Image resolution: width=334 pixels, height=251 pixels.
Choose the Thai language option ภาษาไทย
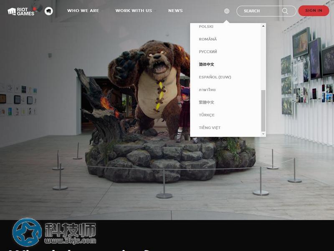[x=207, y=90]
